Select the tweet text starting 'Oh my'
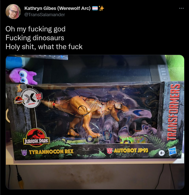 click(44, 38)
